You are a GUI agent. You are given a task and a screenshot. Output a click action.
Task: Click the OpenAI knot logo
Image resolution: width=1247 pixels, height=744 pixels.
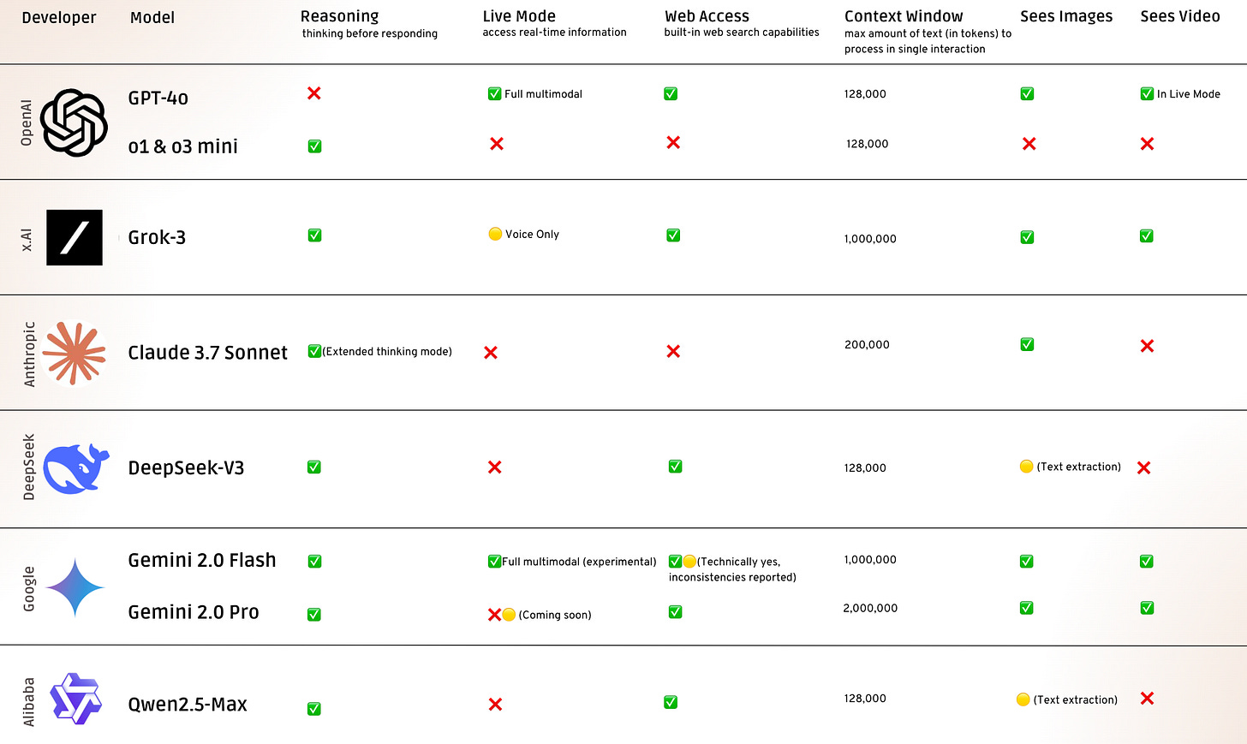tap(74, 122)
